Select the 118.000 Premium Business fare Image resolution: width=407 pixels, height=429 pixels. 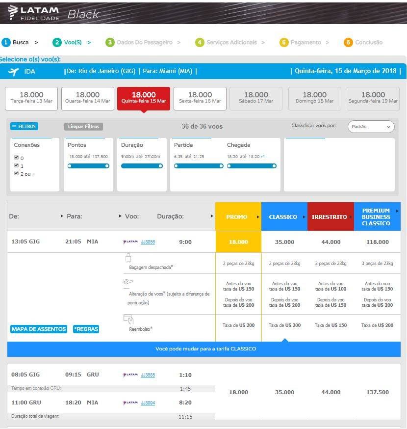pos(378,242)
